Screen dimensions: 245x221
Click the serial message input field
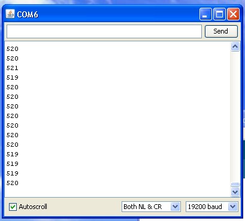tap(104, 31)
